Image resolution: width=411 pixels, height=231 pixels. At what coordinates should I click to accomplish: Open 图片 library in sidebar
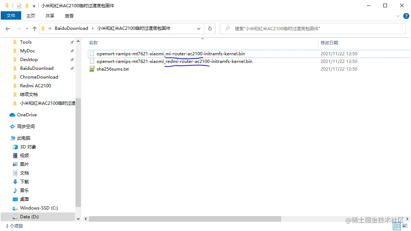coord(24,164)
